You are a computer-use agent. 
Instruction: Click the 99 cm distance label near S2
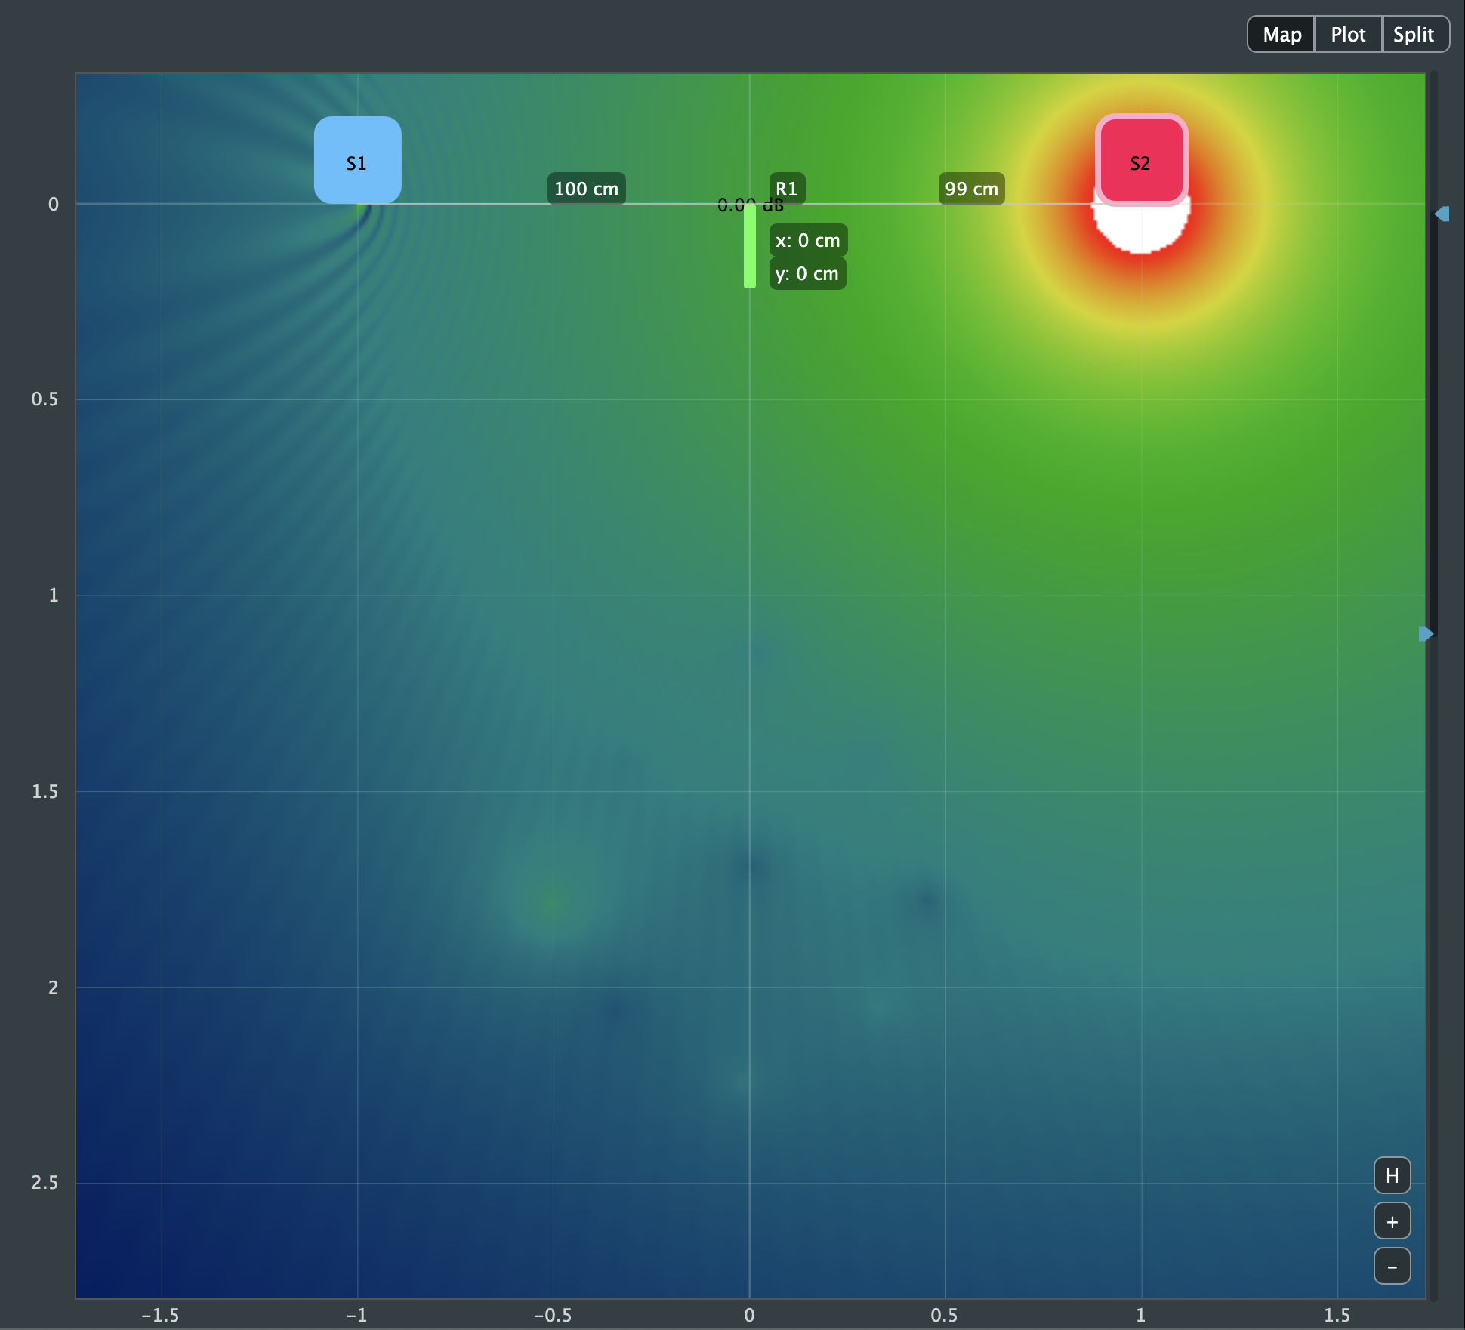[x=971, y=188]
